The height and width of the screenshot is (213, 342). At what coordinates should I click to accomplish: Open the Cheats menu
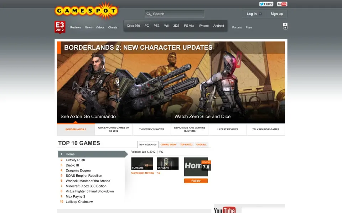(113, 27)
